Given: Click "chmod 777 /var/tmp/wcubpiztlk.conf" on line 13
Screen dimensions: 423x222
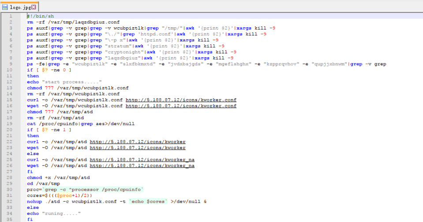Looking at the screenshot, I should [x=78, y=88].
